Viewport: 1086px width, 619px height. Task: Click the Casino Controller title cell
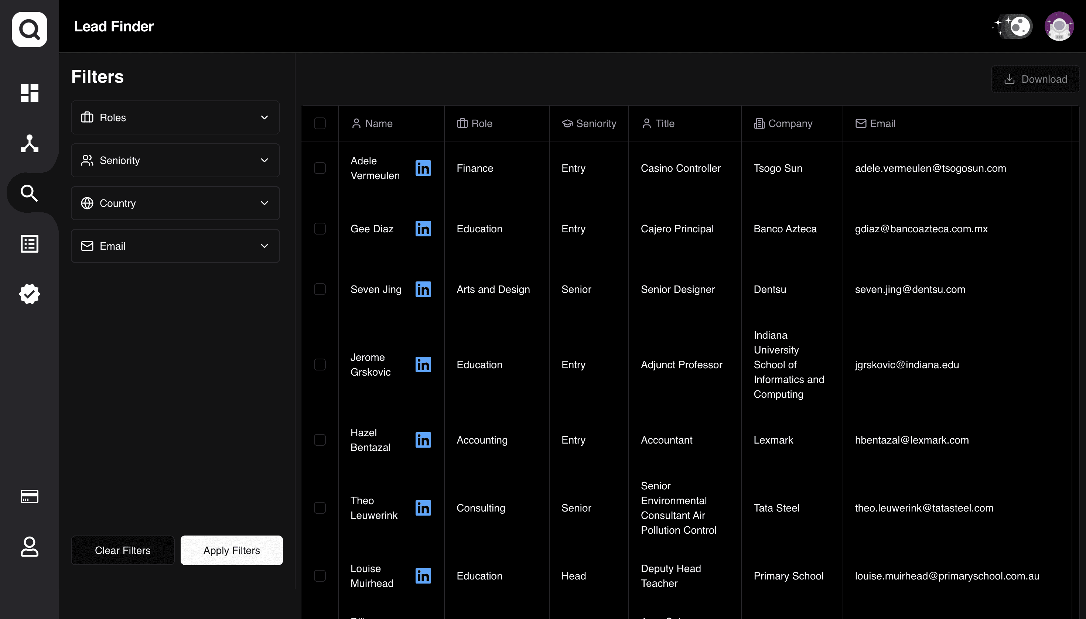[x=680, y=168]
